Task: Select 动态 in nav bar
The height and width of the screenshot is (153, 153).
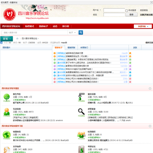Action: click(55, 26)
